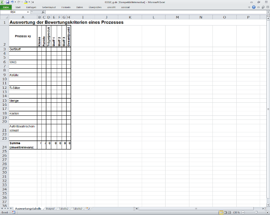
Task: Open the Name Box dropdown arrow
Action: [x=27, y=12]
